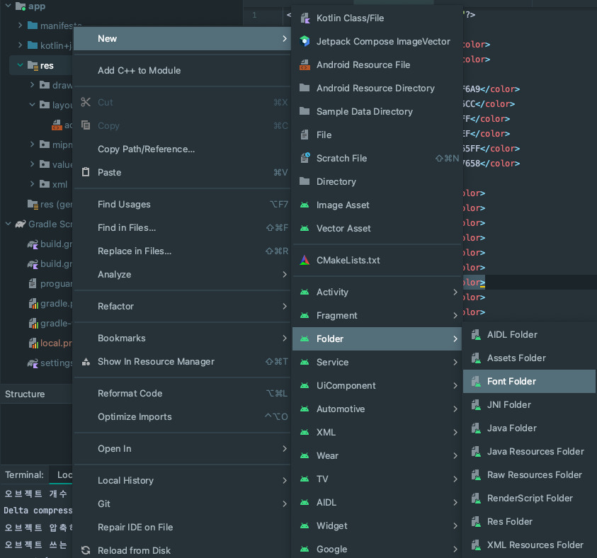This screenshot has height=558, width=597.
Task: Click the Assets Folder icon
Action: 476,358
